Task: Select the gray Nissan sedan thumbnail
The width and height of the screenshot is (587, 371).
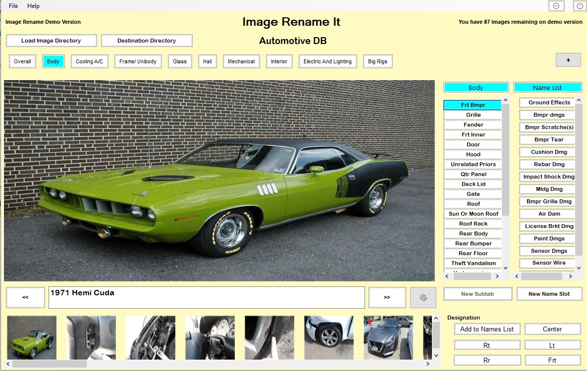Action: pyautogui.click(x=388, y=337)
